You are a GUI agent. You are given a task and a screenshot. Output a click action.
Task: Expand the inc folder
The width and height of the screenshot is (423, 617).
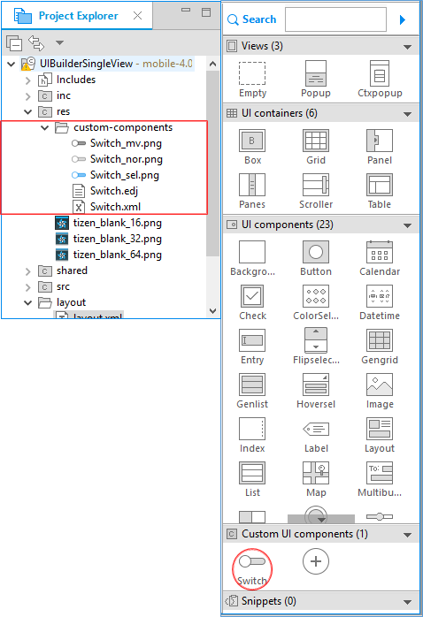point(27,96)
